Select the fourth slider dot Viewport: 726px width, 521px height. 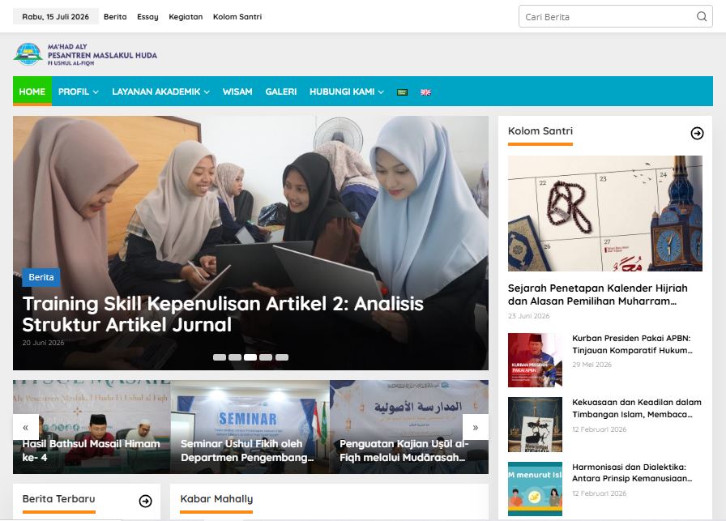coord(266,357)
